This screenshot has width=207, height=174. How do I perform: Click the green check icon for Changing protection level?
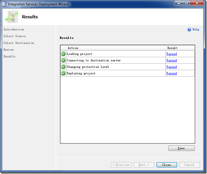pos(63,67)
